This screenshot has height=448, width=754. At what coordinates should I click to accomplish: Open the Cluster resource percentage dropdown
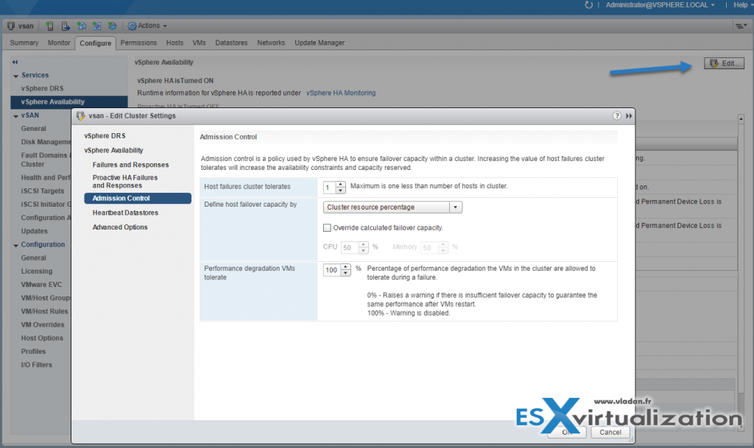pos(392,207)
